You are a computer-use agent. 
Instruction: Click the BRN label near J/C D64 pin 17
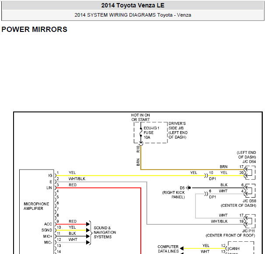coord(223,167)
